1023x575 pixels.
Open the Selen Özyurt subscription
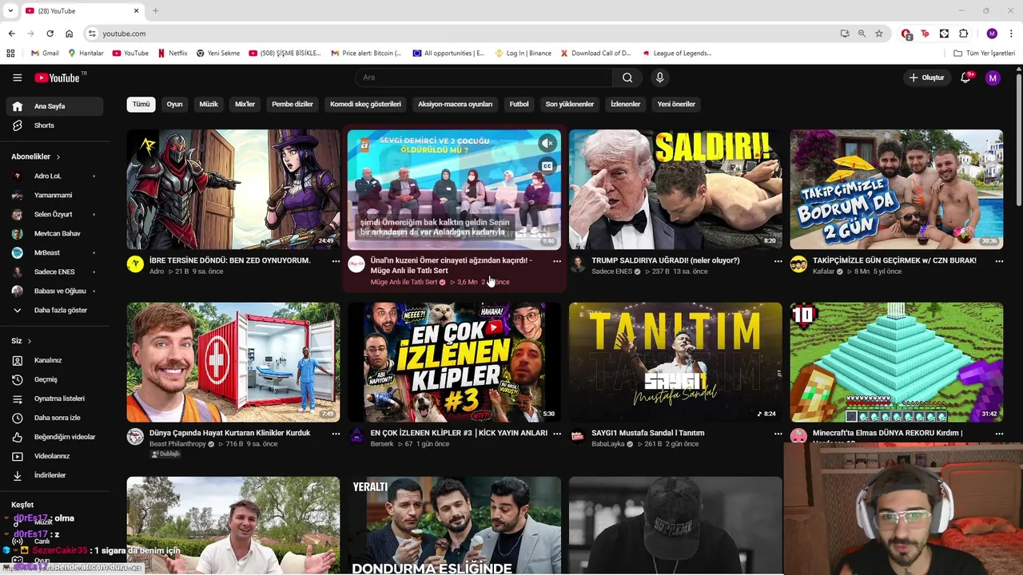(x=54, y=214)
